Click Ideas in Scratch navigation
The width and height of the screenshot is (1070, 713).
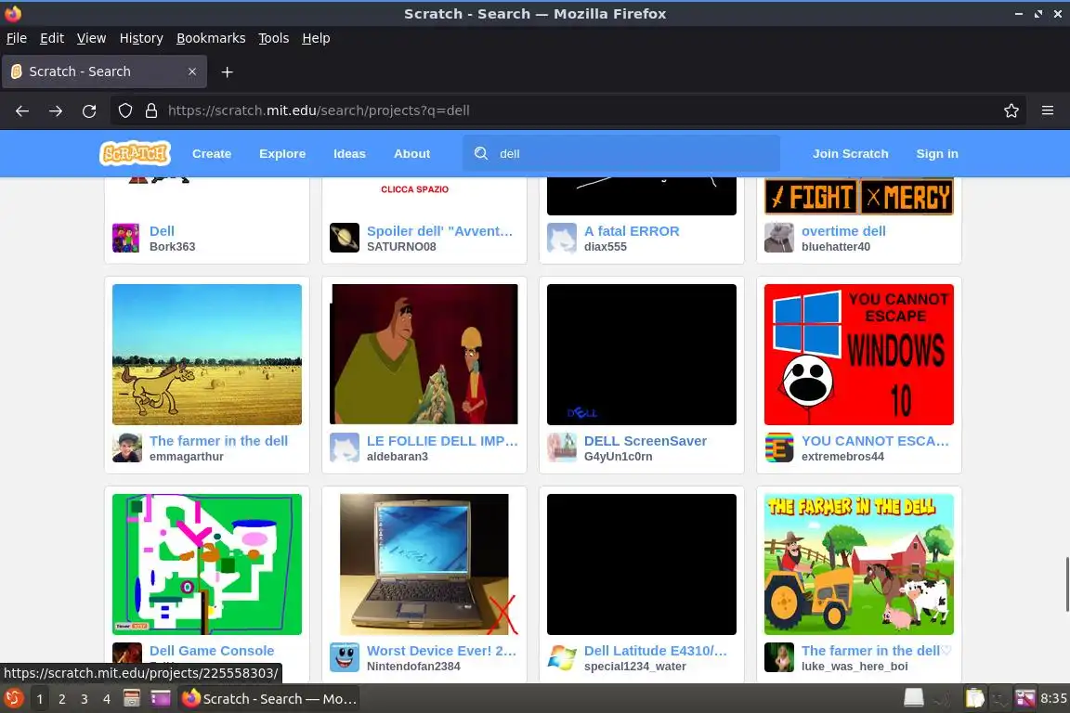pyautogui.click(x=349, y=153)
